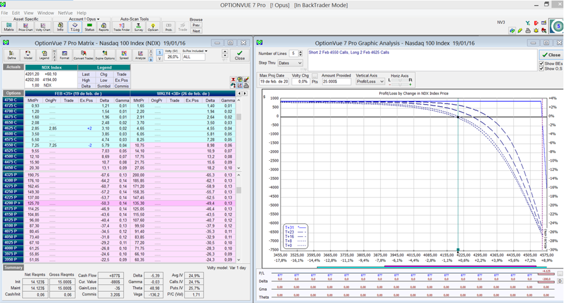The height and width of the screenshot is (303, 565).
Task: Click the Convert Trades icon
Action: pos(83,55)
